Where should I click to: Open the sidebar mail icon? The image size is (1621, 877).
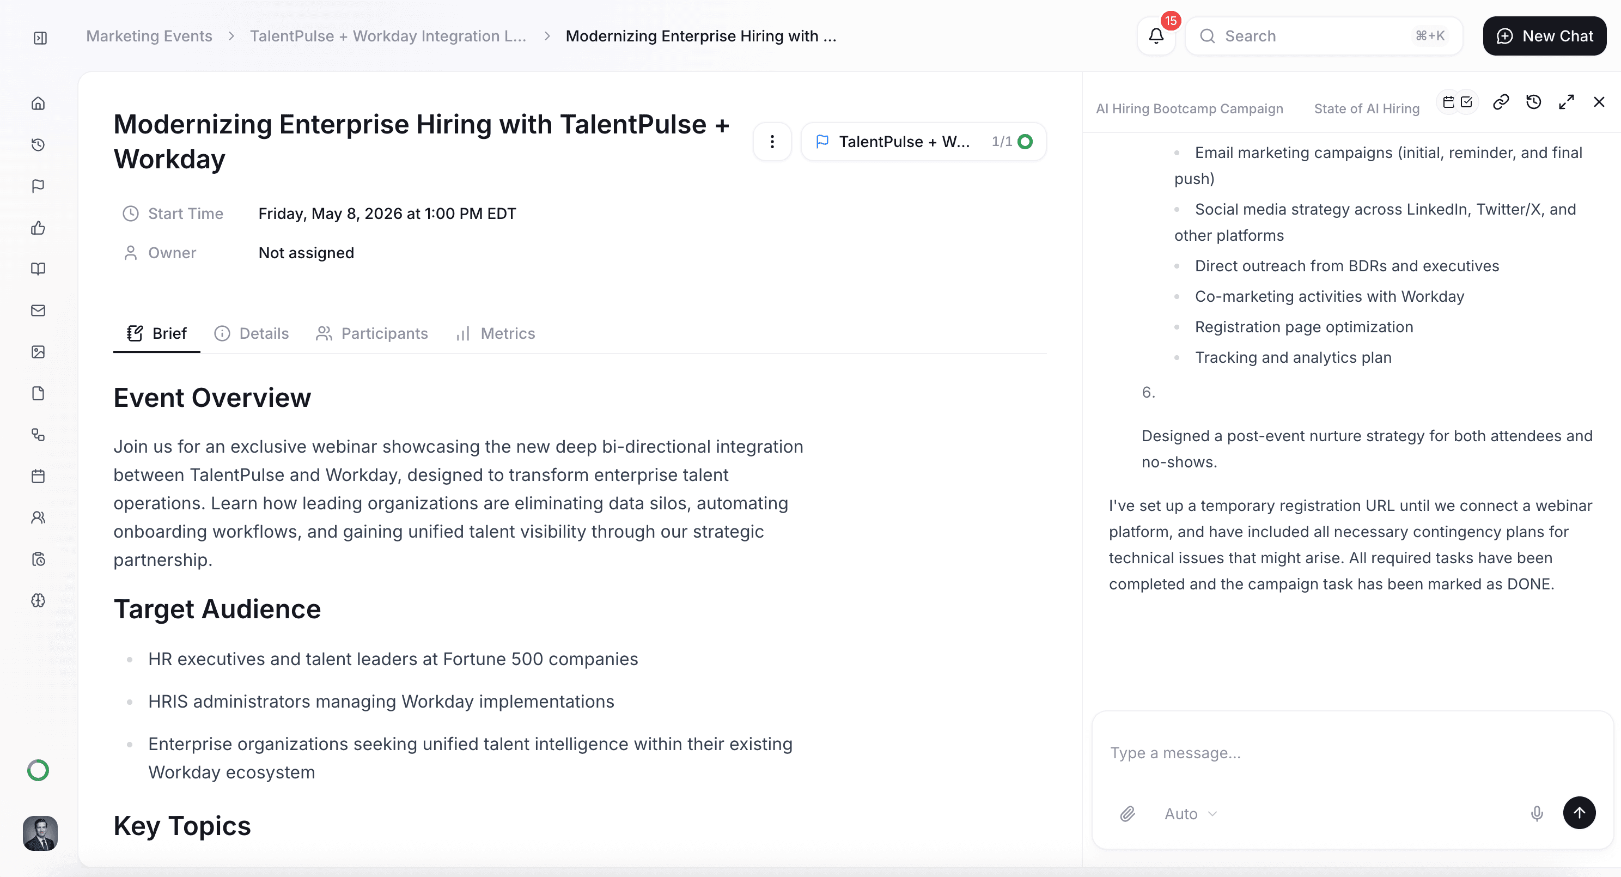(x=38, y=310)
